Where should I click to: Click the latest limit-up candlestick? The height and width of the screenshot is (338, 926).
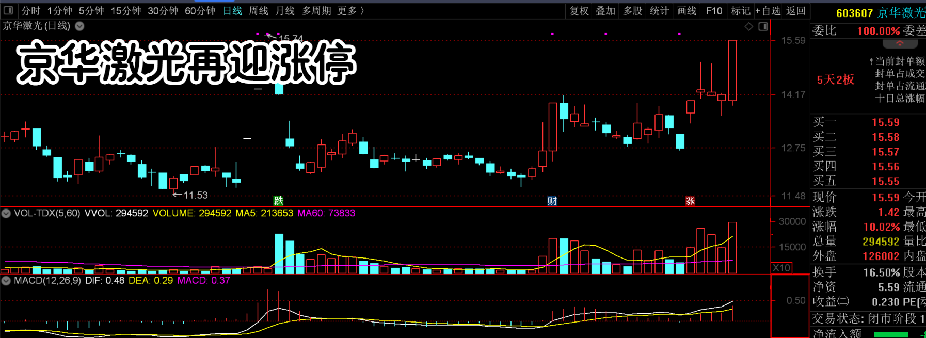[x=732, y=71]
